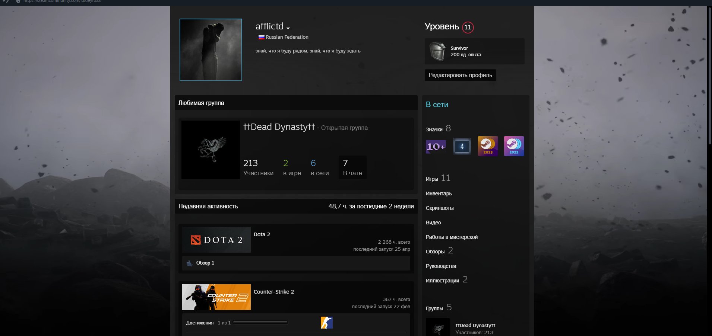This screenshot has height=336, width=712.
Task: Click the 2 268 ч. всего playtime text
Action: point(394,242)
